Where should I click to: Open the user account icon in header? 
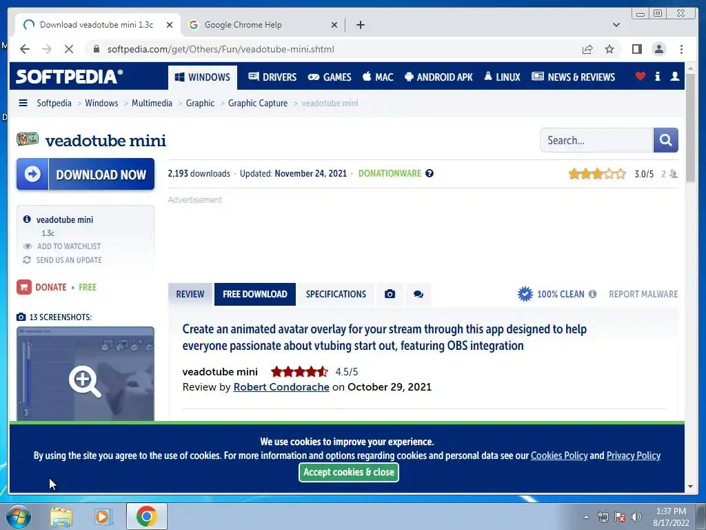pyautogui.click(x=674, y=76)
